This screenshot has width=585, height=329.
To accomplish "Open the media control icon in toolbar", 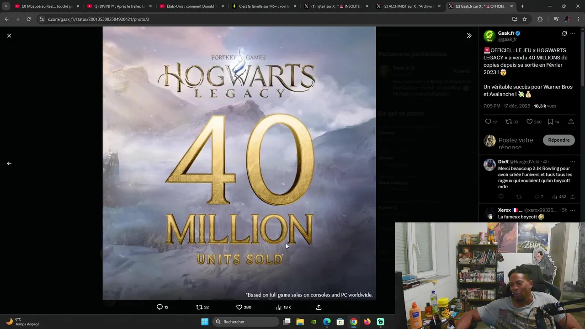I will tap(556, 19).
